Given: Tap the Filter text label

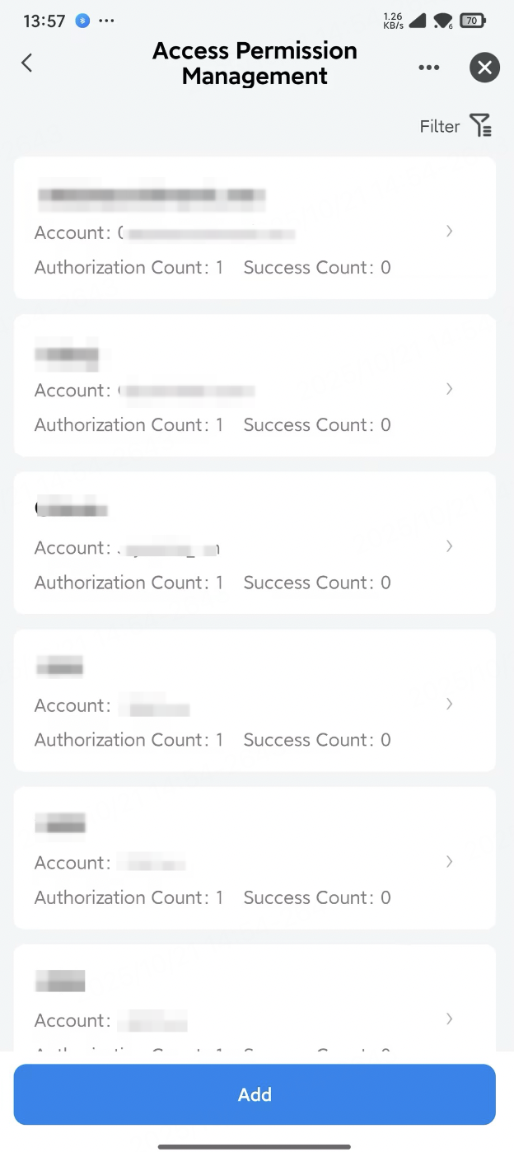Looking at the screenshot, I should click(439, 125).
